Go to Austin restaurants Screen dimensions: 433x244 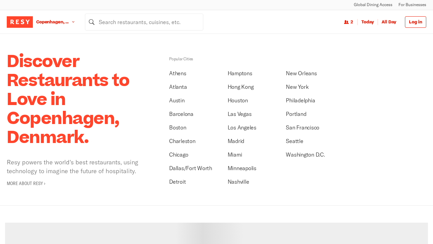177,100
